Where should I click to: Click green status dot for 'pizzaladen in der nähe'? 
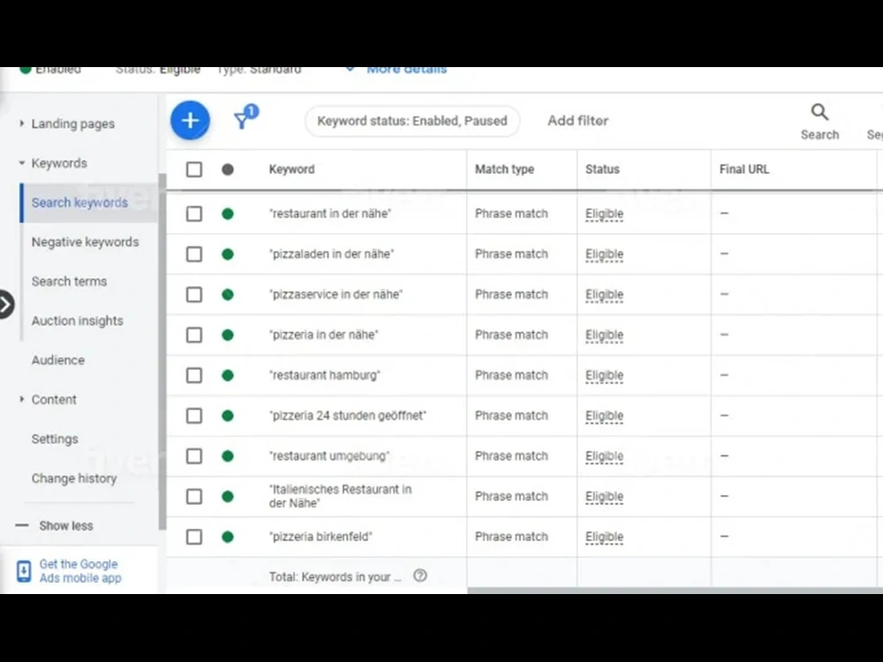[x=228, y=254]
